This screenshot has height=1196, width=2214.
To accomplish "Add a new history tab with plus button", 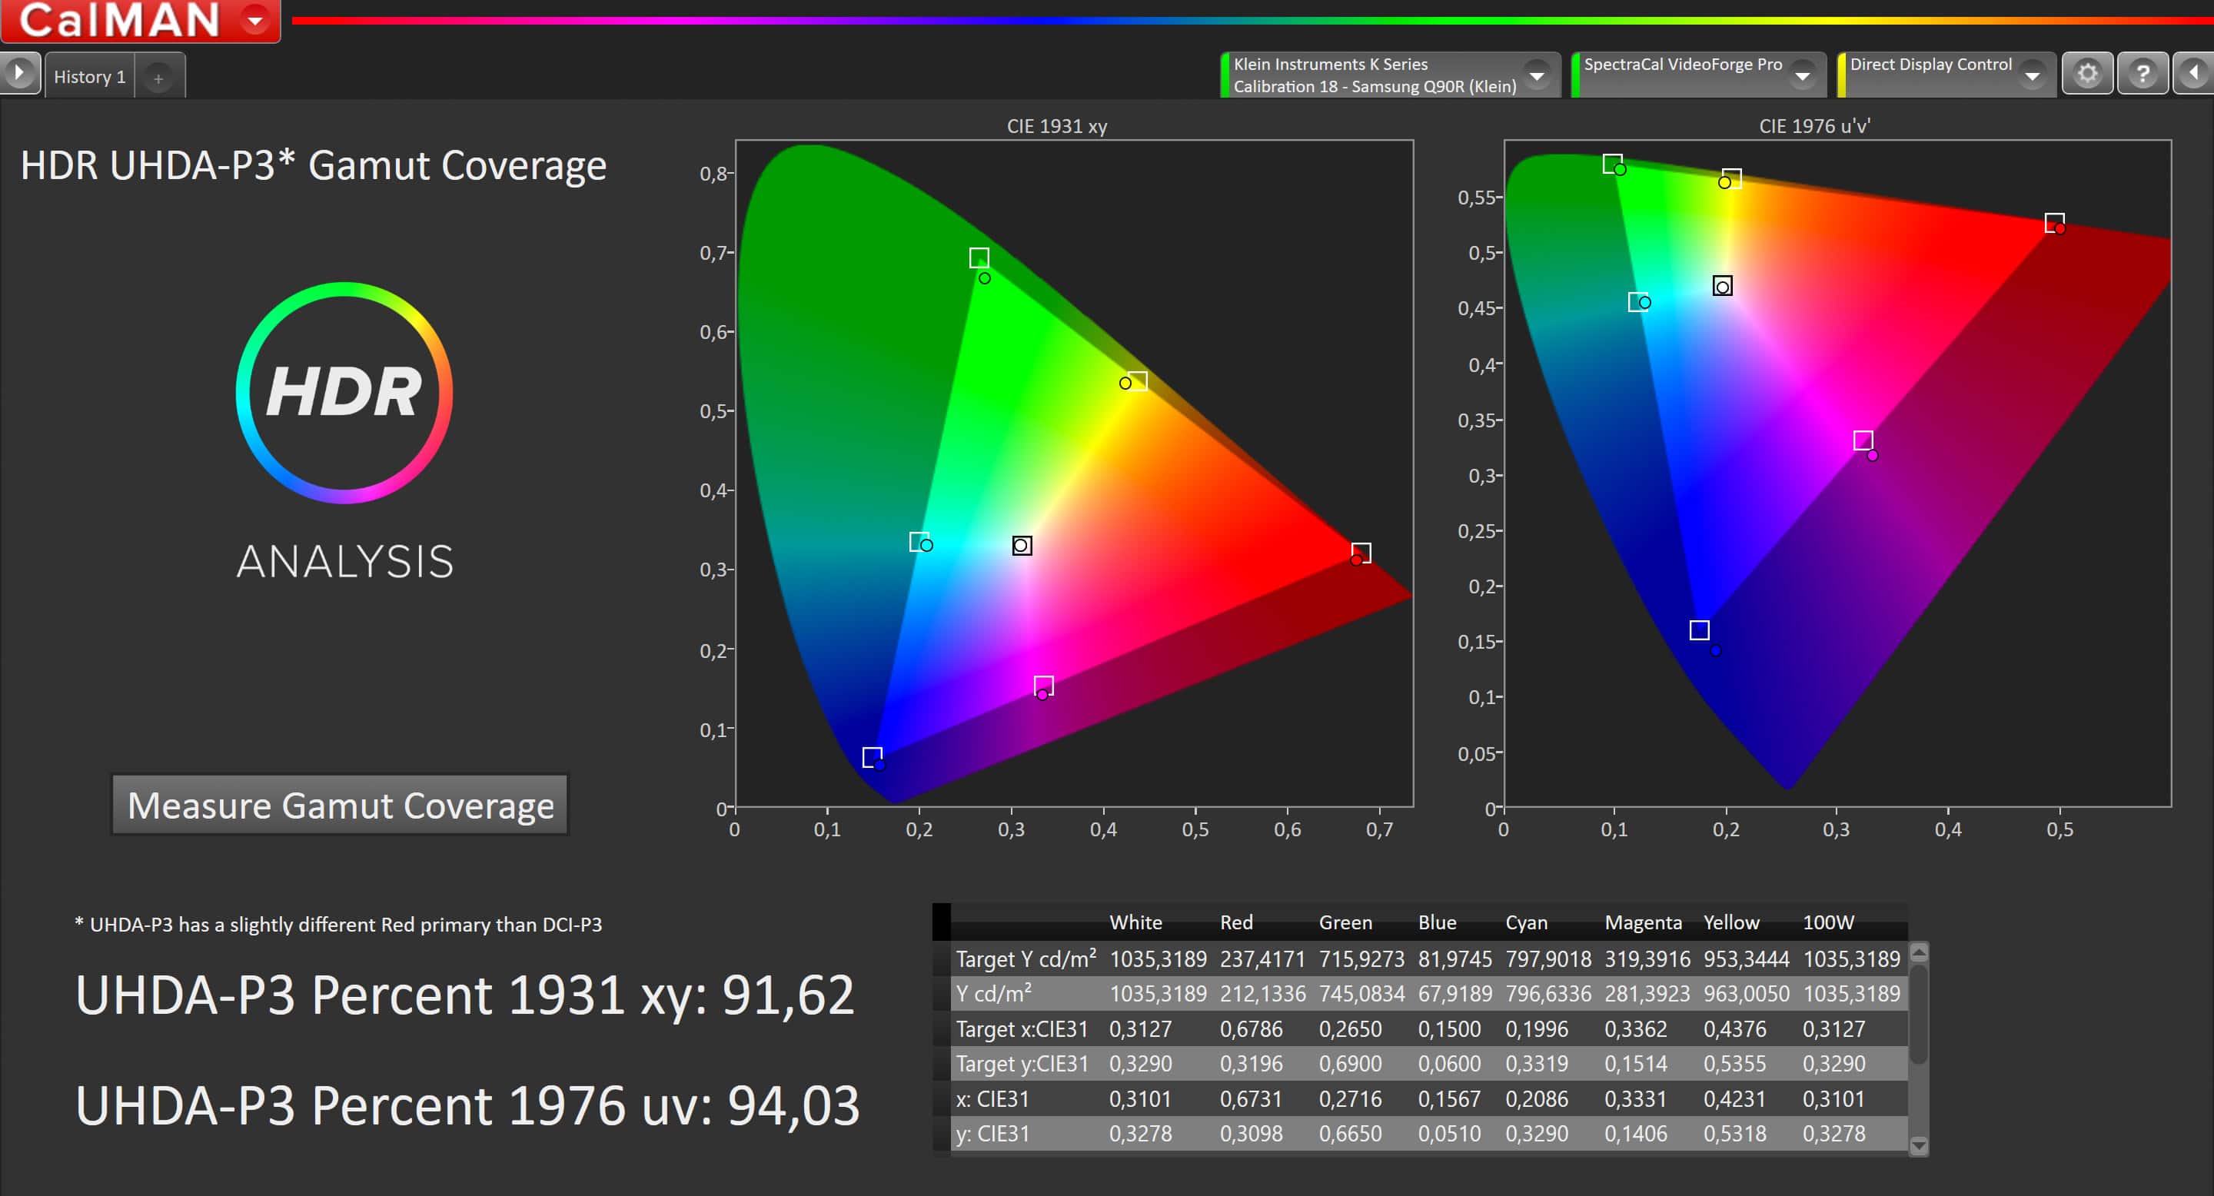I will 158,78.
